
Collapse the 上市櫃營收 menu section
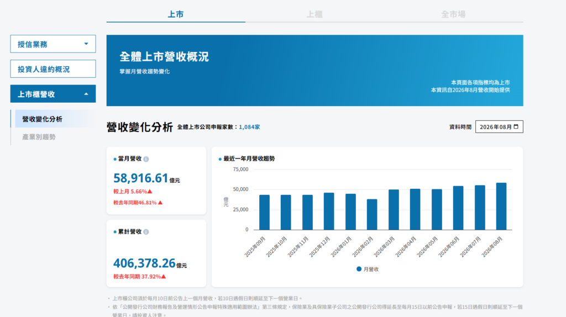[x=53, y=94]
